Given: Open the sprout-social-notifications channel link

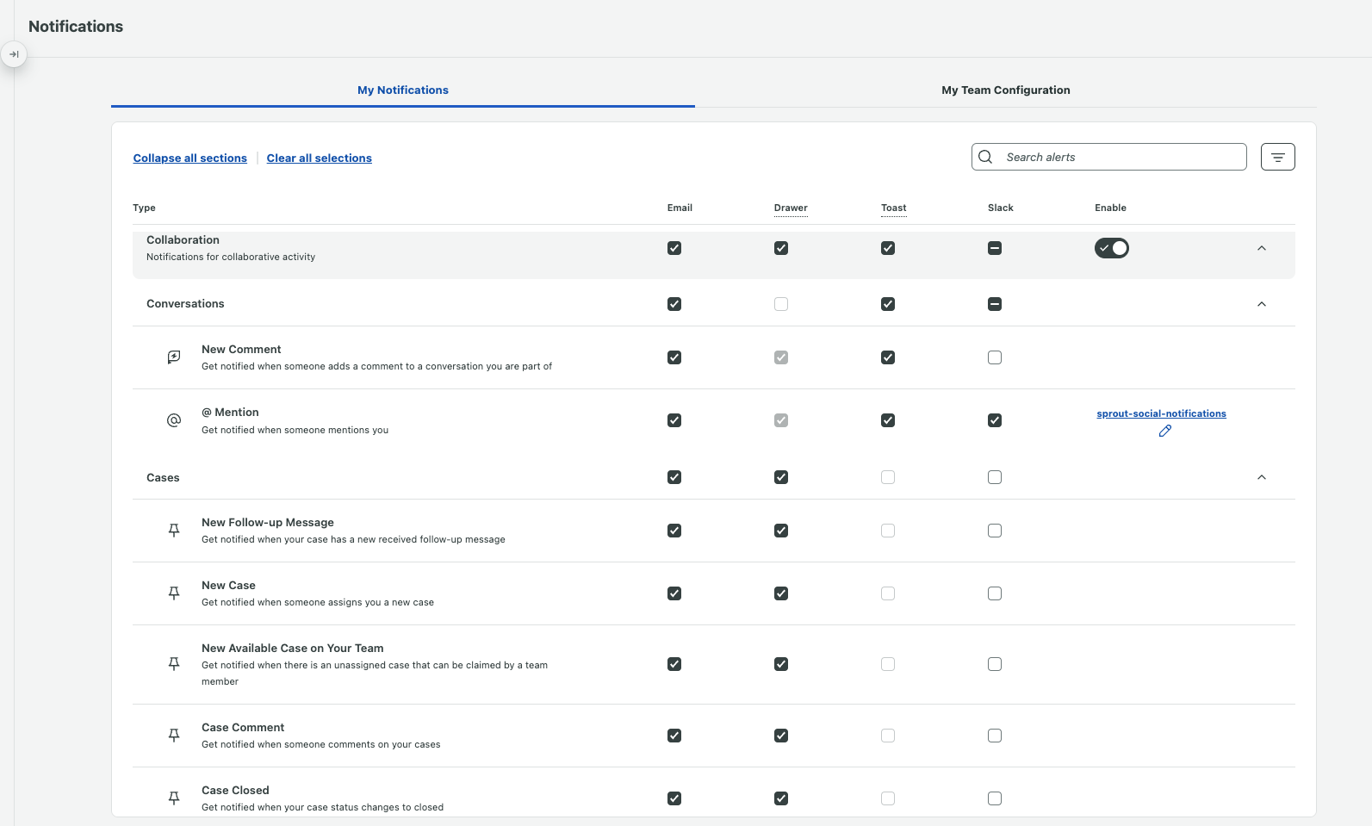Looking at the screenshot, I should click(1161, 413).
